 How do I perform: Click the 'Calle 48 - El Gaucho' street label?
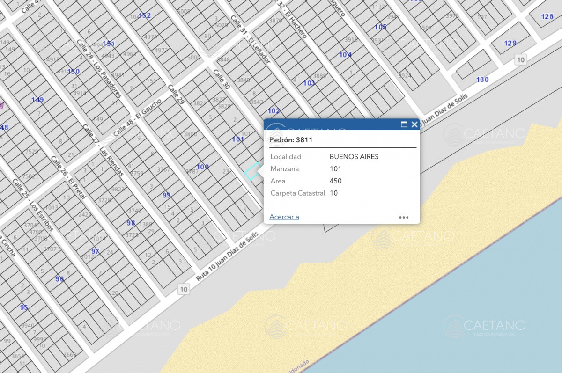[137, 118]
